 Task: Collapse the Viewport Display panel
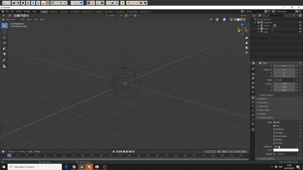pyautogui.click(x=266, y=118)
